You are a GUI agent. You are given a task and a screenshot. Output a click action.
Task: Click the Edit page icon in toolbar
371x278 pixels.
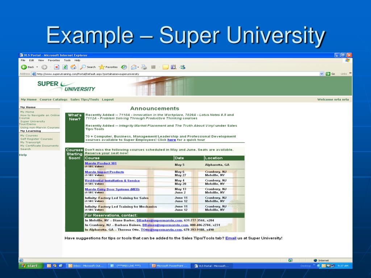tap(153, 67)
